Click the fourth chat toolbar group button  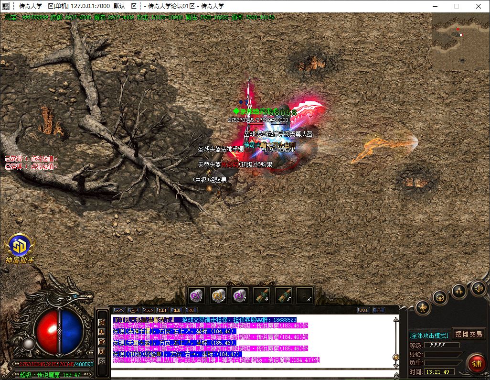[162, 310]
